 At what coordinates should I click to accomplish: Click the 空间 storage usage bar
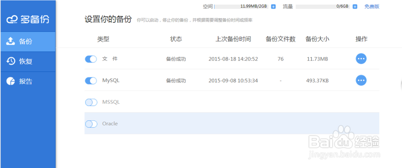click(241, 7)
